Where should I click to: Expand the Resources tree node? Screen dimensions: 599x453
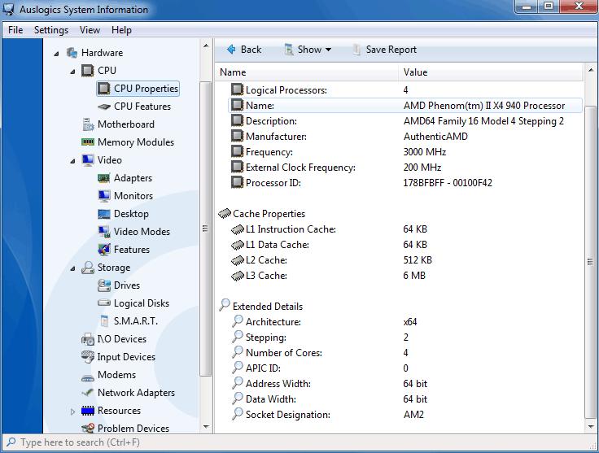click(72, 412)
